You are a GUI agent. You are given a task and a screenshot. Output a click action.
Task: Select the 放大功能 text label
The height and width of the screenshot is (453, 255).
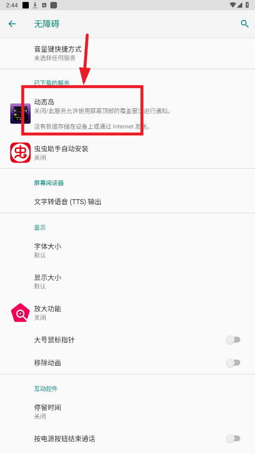pyautogui.click(x=47, y=309)
